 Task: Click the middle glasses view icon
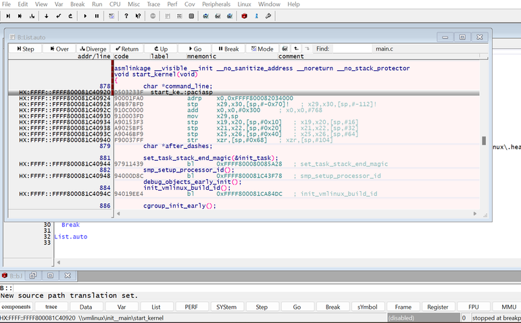coord(218,16)
